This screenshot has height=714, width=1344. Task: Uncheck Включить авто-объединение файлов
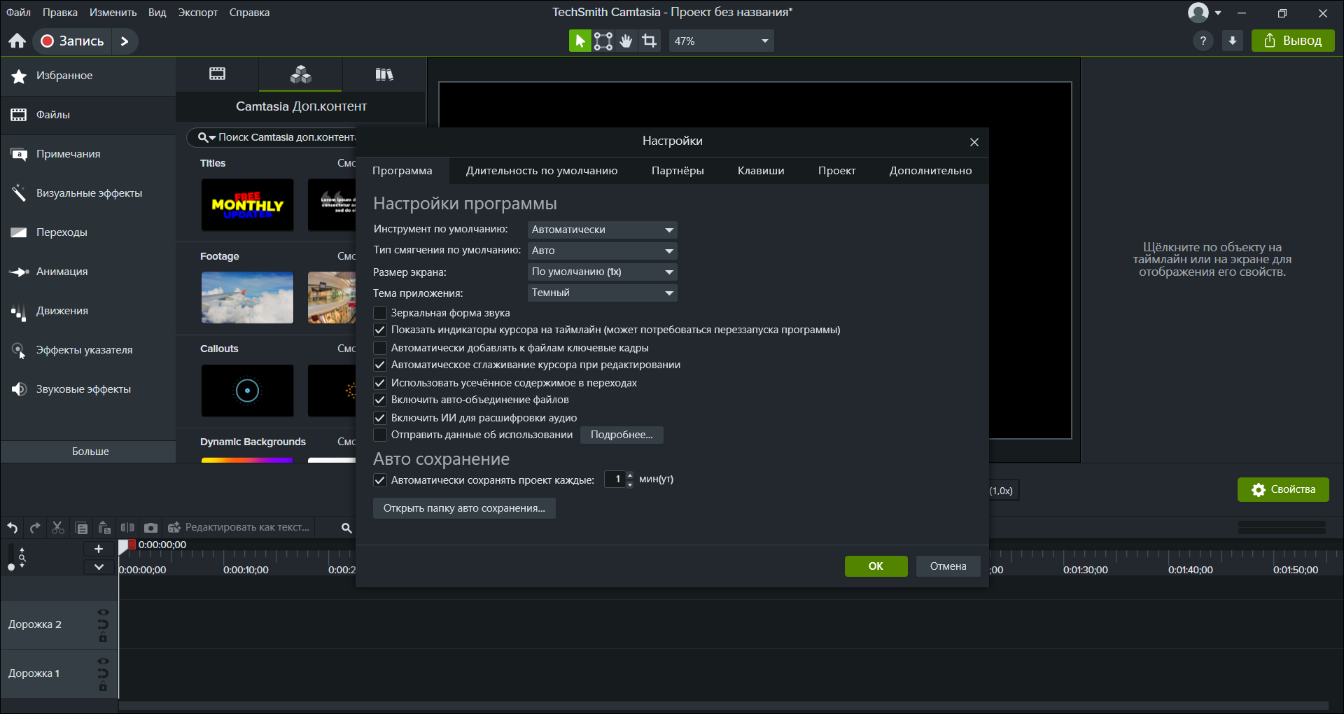380,400
